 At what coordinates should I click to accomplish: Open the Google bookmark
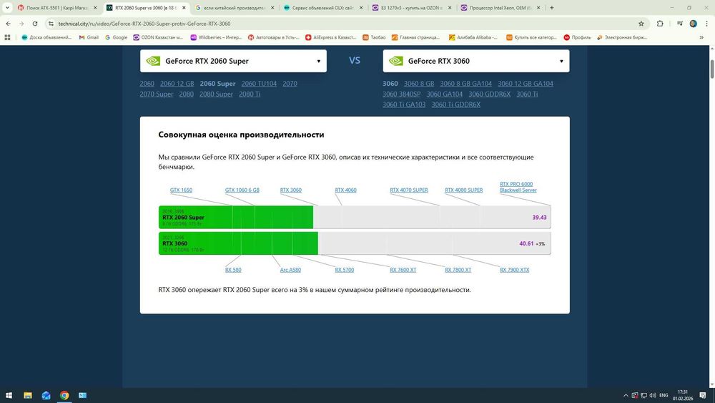pos(116,37)
